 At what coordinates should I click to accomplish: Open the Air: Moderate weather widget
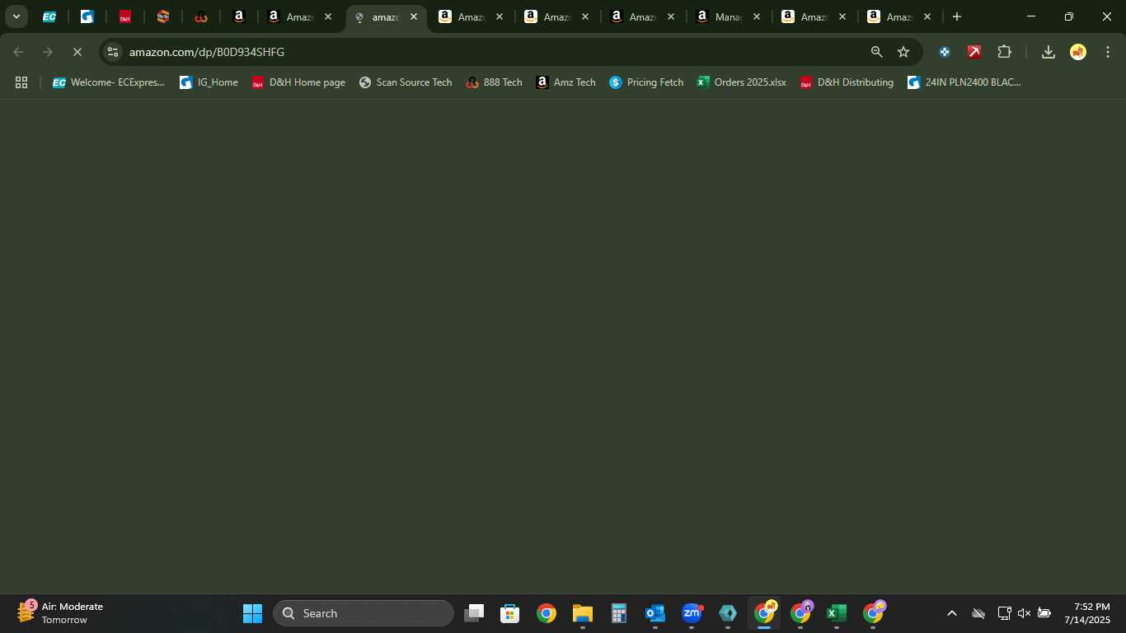click(60, 613)
